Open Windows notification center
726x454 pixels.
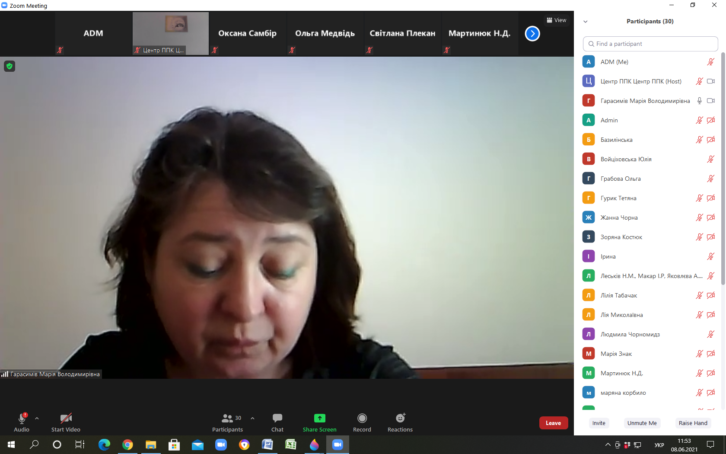710,444
